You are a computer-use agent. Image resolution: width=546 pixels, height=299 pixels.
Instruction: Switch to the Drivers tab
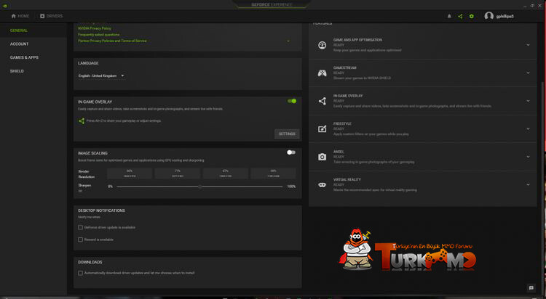coord(52,16)
